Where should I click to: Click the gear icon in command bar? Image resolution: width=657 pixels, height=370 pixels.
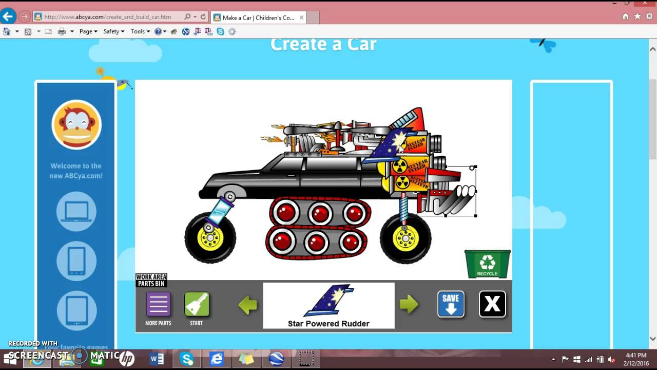(232, 31)
